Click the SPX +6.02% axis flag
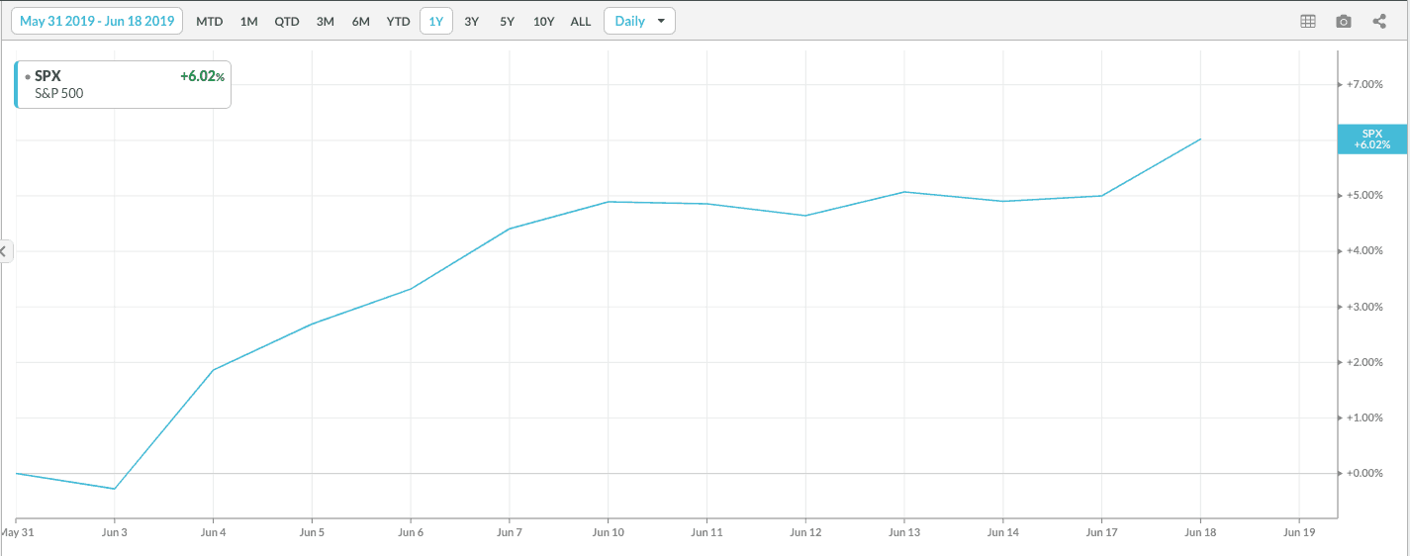Image resolution: width=1410 pixels, height=556 pixels. click(x=1372, y=139)
